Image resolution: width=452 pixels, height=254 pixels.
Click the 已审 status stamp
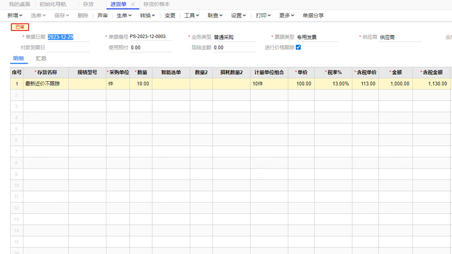point(20,27)
